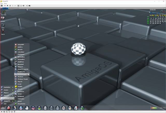
Task: Click the calendar month header
Action: (155, 13)
